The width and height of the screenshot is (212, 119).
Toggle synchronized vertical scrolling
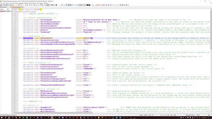[34, 5]
